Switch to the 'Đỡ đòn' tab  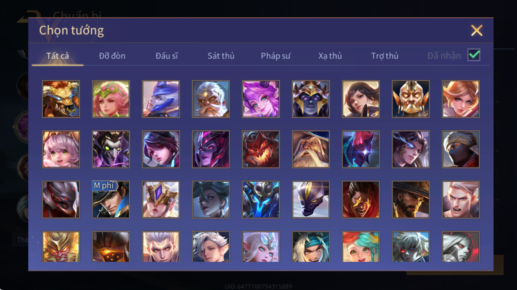click(112, 56)
